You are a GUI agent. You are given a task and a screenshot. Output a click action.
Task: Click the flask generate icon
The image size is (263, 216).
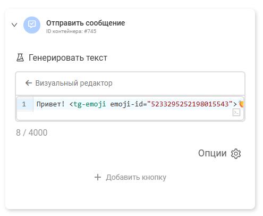pos(20,57)
